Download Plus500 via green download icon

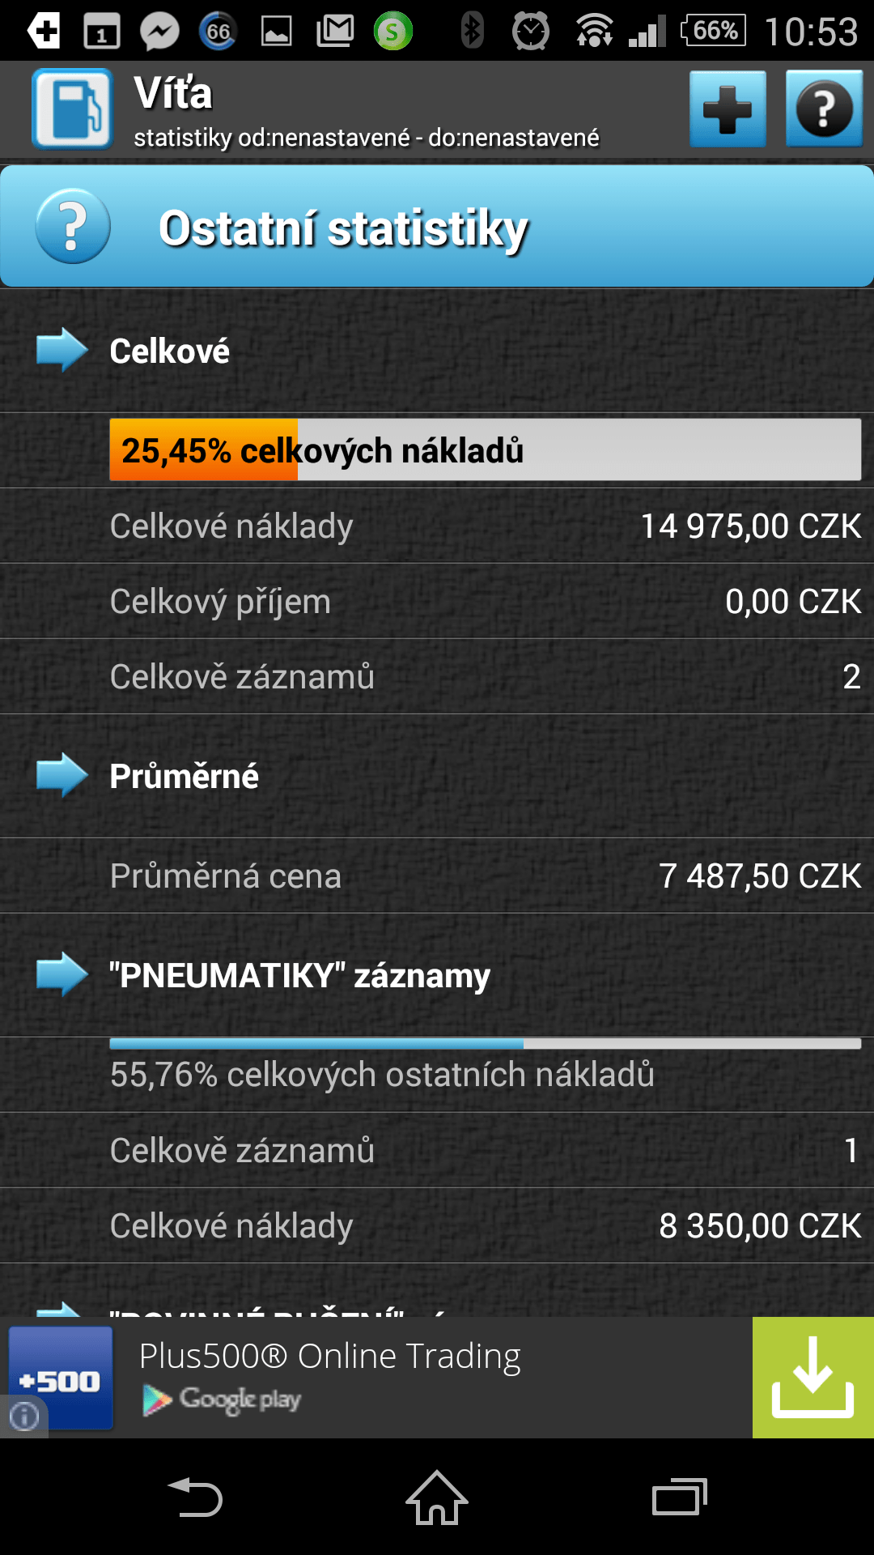coord(812,1378)
